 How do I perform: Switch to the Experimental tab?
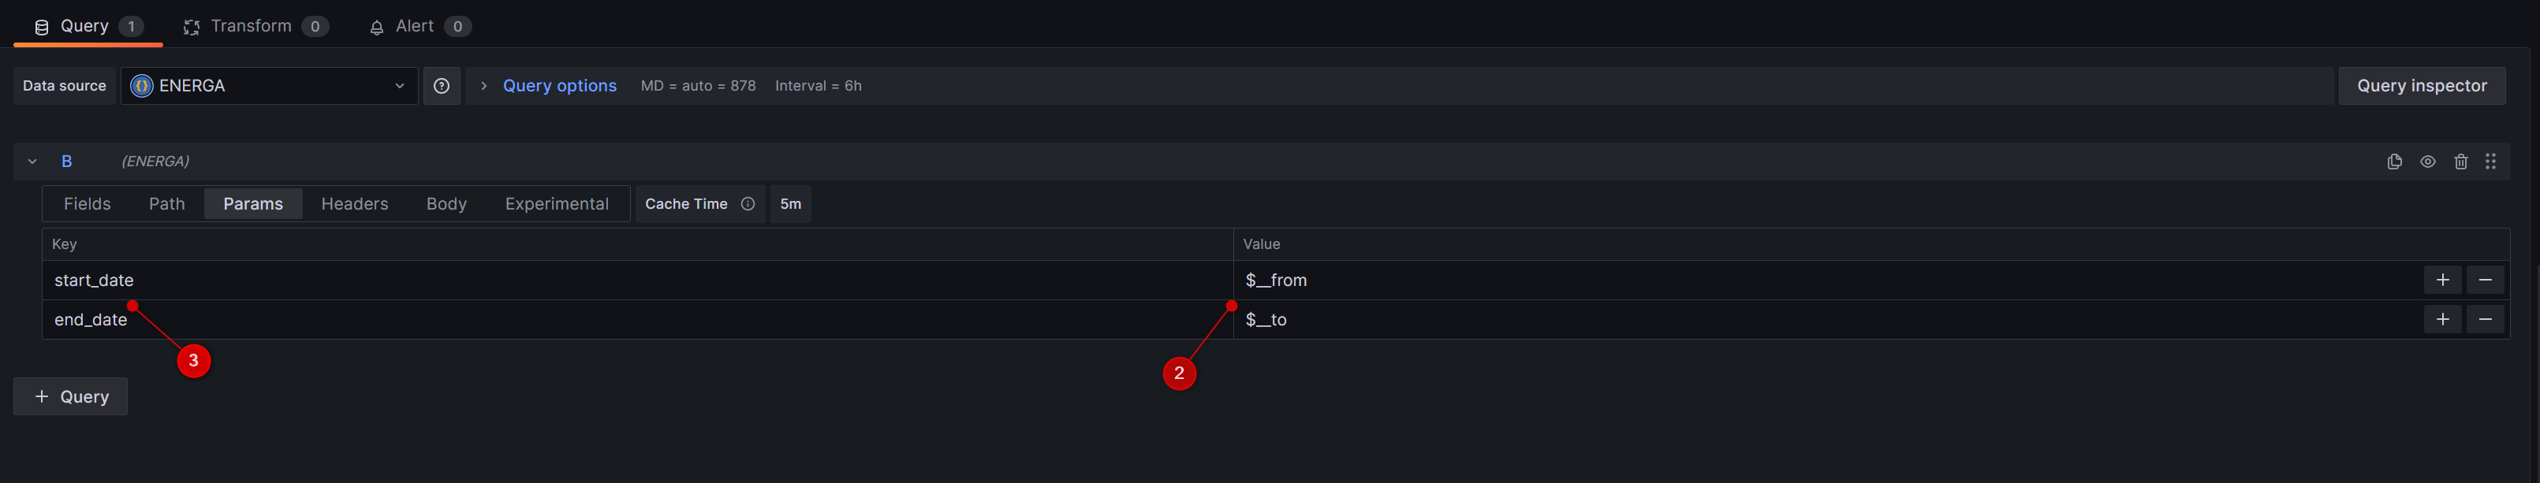556,203
